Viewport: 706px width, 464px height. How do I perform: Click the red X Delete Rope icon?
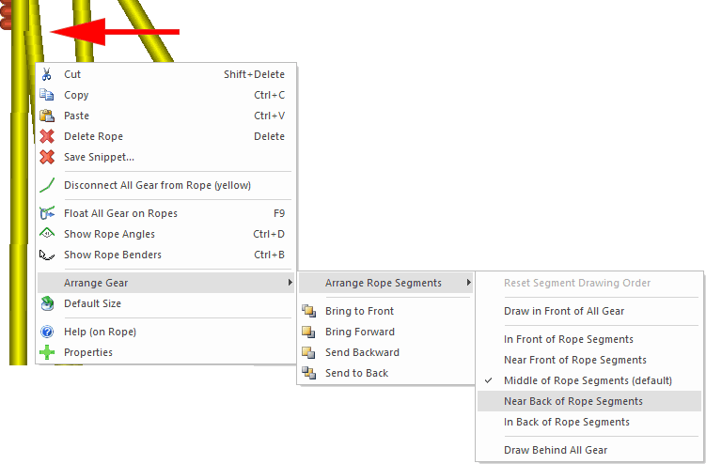pyautogui.click(x=47, y=136)
